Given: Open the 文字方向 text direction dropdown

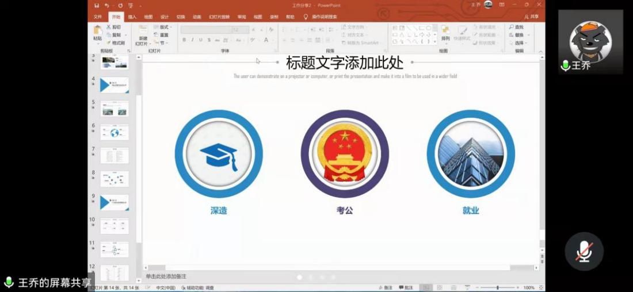Looking at the screenshot, I should 354,27.
